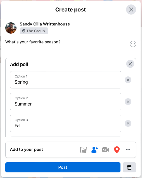142x178 pixels.
Task: Click the Sandy Cilla Writtenhouse name
Action: [45, 24]
